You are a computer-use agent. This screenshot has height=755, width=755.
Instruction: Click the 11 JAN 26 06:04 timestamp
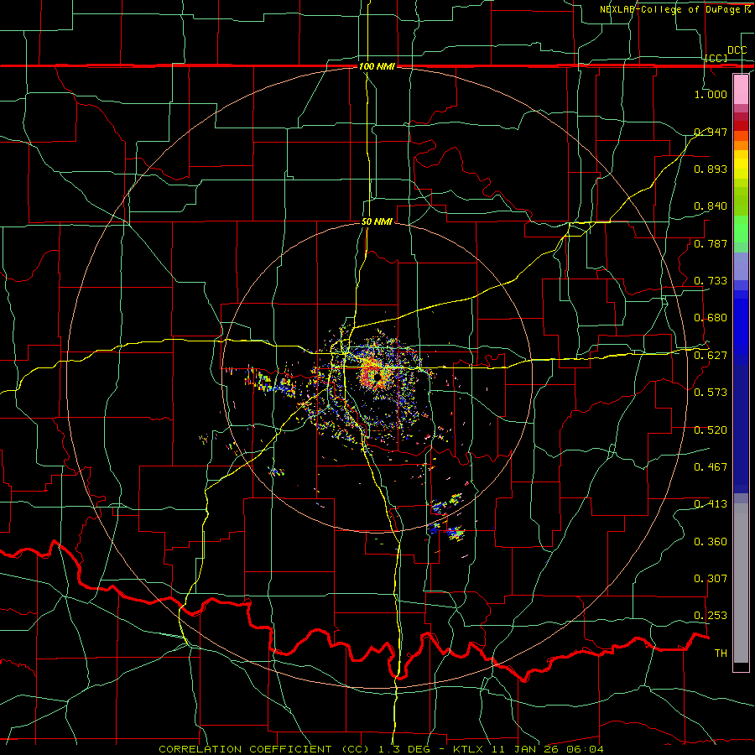548,749
